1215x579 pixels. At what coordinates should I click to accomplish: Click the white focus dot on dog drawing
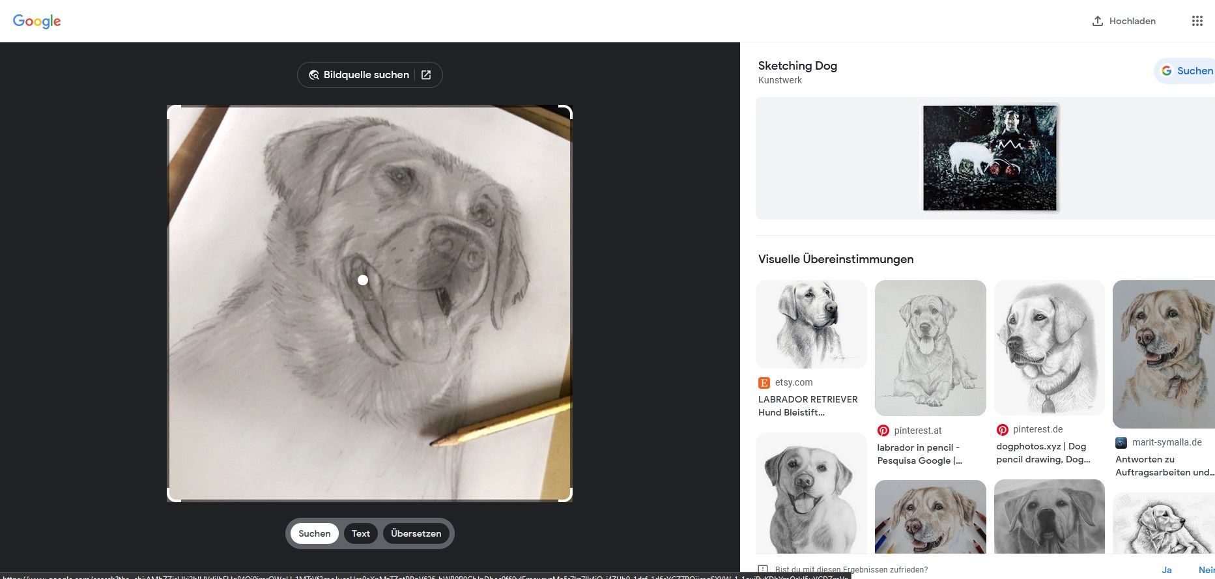coord(363,280)
